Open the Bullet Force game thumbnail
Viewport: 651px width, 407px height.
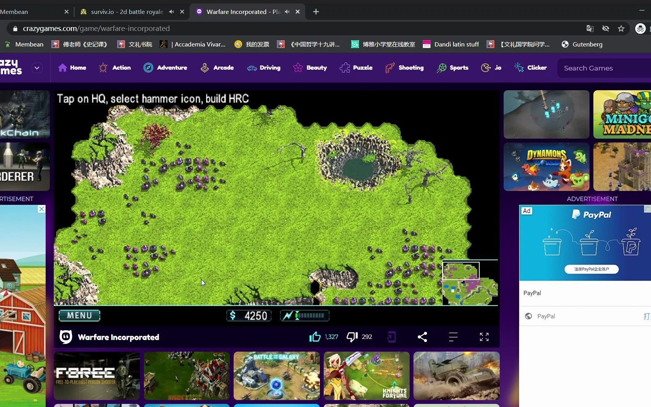pos(97,376)
